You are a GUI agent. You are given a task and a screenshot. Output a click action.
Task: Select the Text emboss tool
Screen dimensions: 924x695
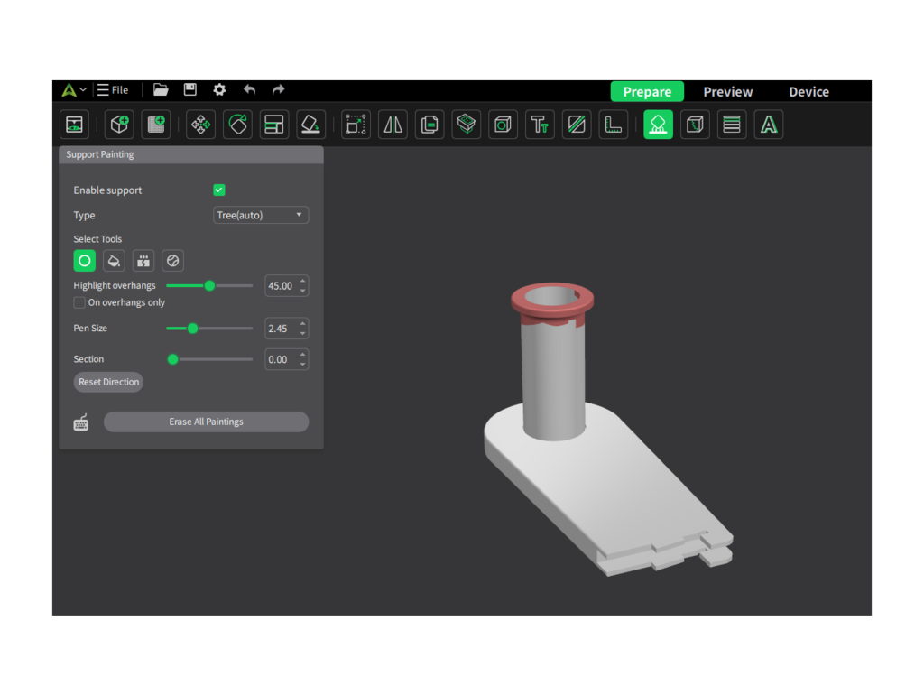click(x=540, y=125)
